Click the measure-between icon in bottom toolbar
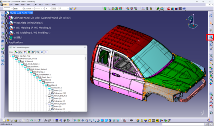Screen dimensions: 214x126 pyautogui.click(x=125, y=120)
